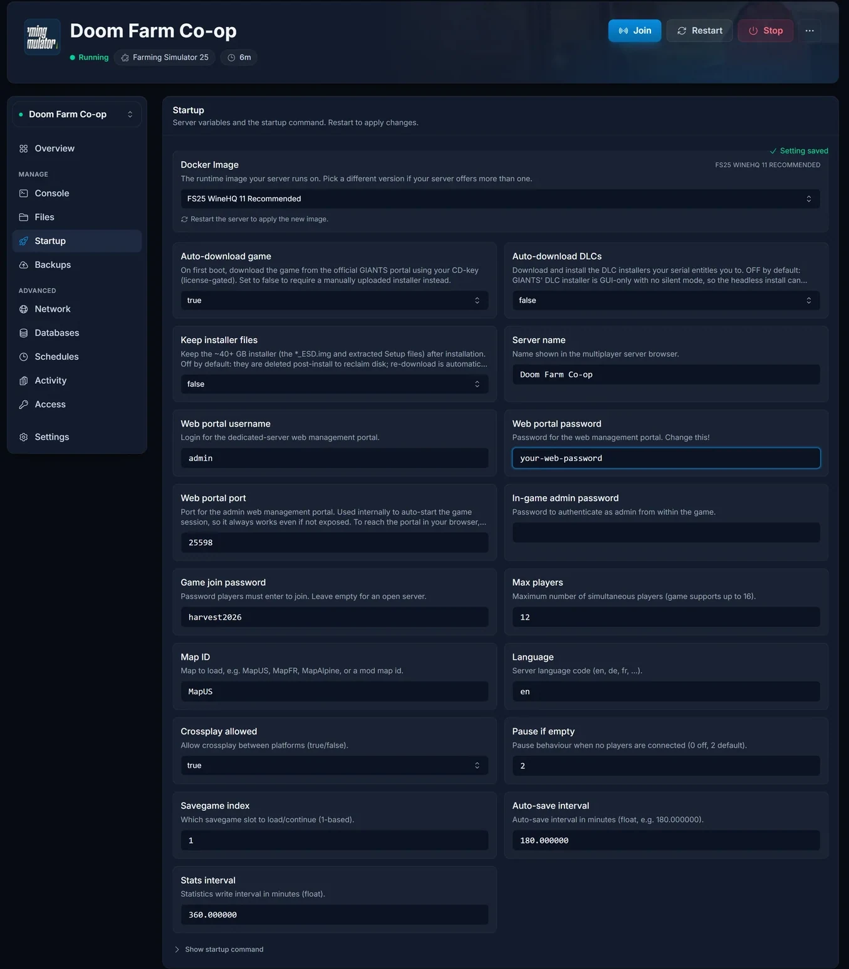Click the Settings gear icon in sidebar

click(24, 437)
